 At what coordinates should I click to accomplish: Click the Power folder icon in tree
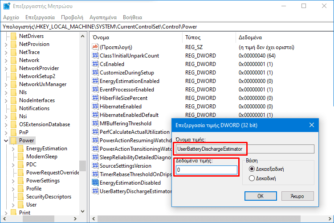[x=14, y=140]
